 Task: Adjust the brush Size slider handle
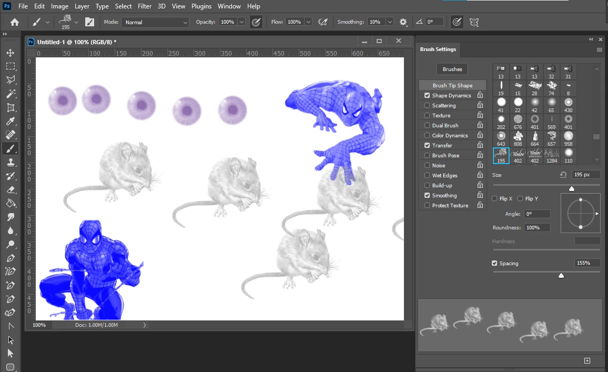(x=572, y=188)
